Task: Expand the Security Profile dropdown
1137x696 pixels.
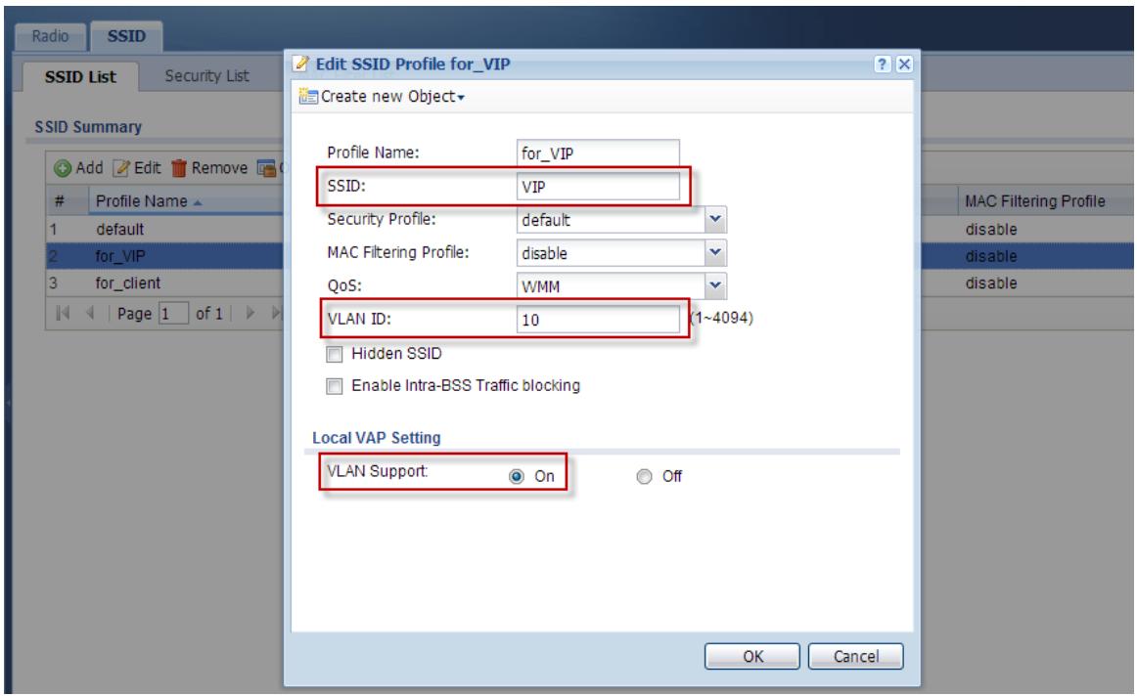Action: click(x=715, y=219)
